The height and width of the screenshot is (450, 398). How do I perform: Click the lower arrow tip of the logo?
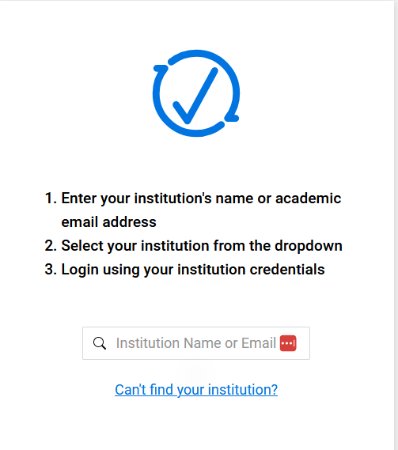pyautogui.click(x=232, y=118)
